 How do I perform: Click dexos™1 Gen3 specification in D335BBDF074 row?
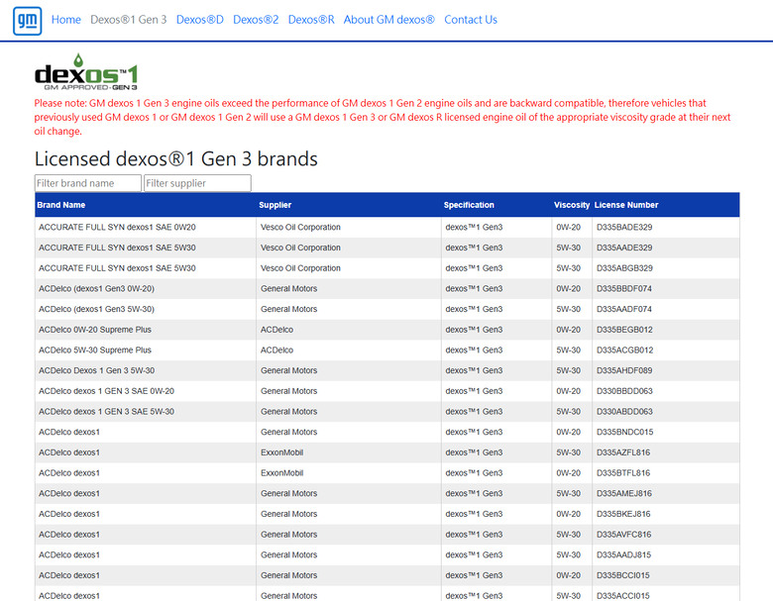tap(474, 289)
